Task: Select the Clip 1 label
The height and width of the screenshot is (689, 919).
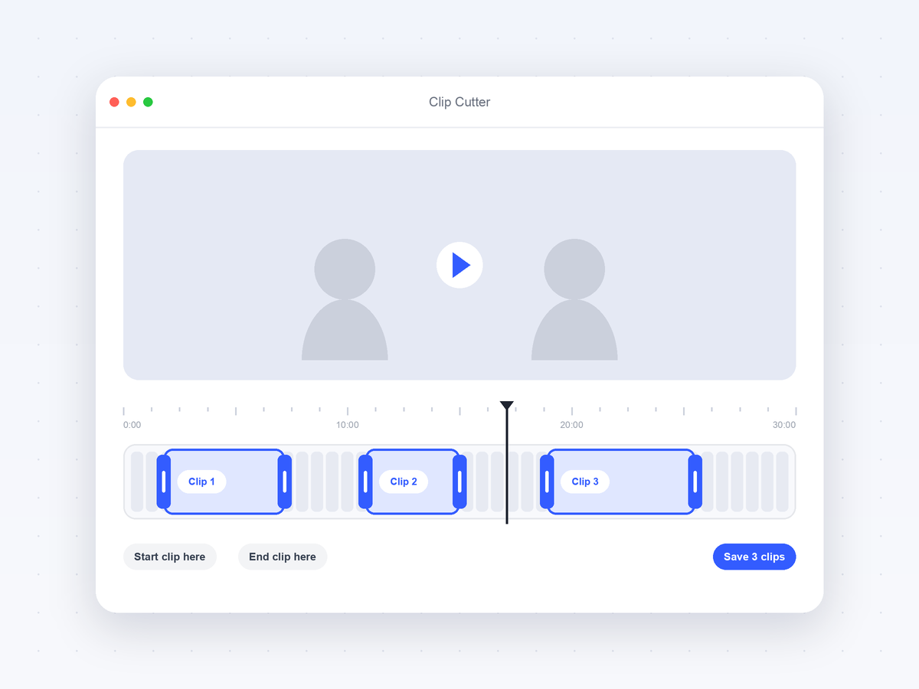Action: pyautogui.click(x=202, y=482)
